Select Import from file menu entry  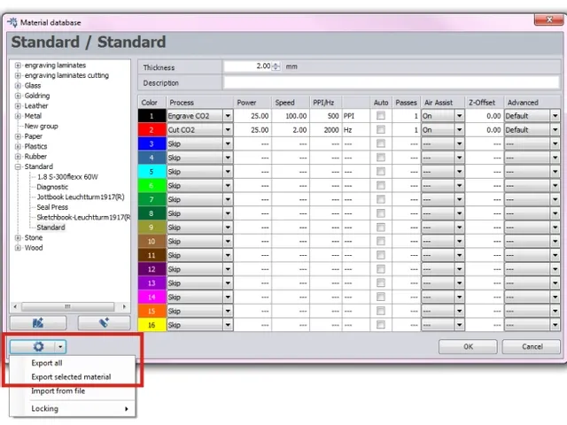pyautogui.click(x=58, y=390)
